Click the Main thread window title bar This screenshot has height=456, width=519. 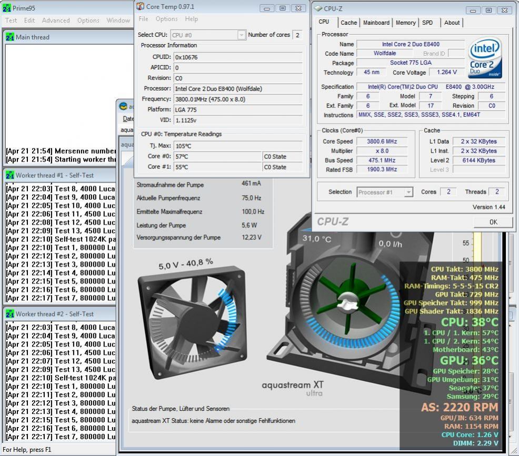[x=68, y=37]
